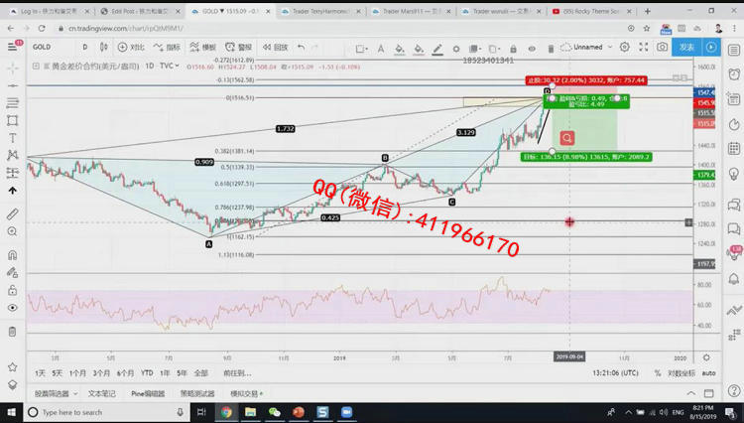The image size is (744, 423).
Task: Click the zoom in magnifier tool
Action: pos(12,231)
